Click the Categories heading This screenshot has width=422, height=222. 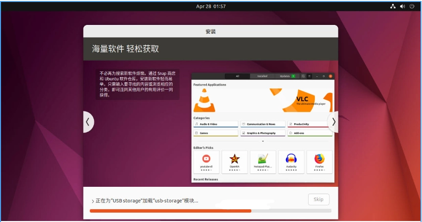tap(201, 118)
